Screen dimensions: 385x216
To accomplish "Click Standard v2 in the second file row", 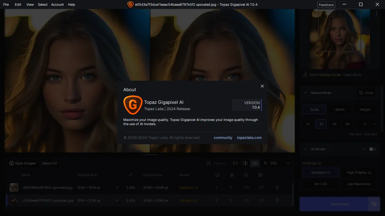I will [189, 200].
